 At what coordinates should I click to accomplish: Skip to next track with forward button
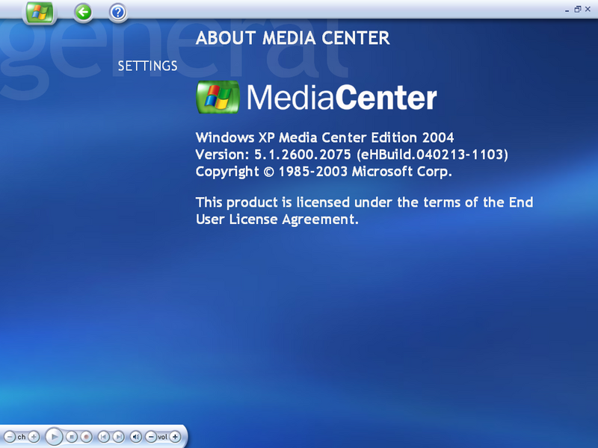118,437
